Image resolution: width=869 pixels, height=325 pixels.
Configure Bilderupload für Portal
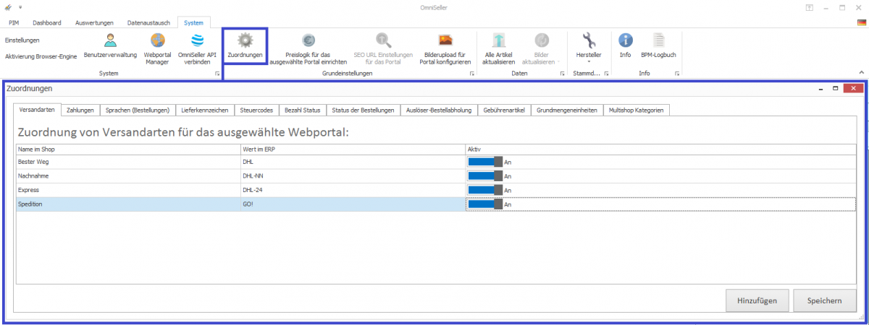[445, 42]
